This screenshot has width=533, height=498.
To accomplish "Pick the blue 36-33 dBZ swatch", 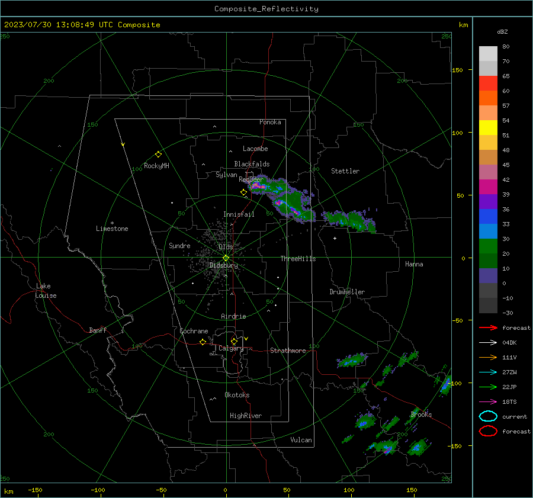I will point(488,217).
